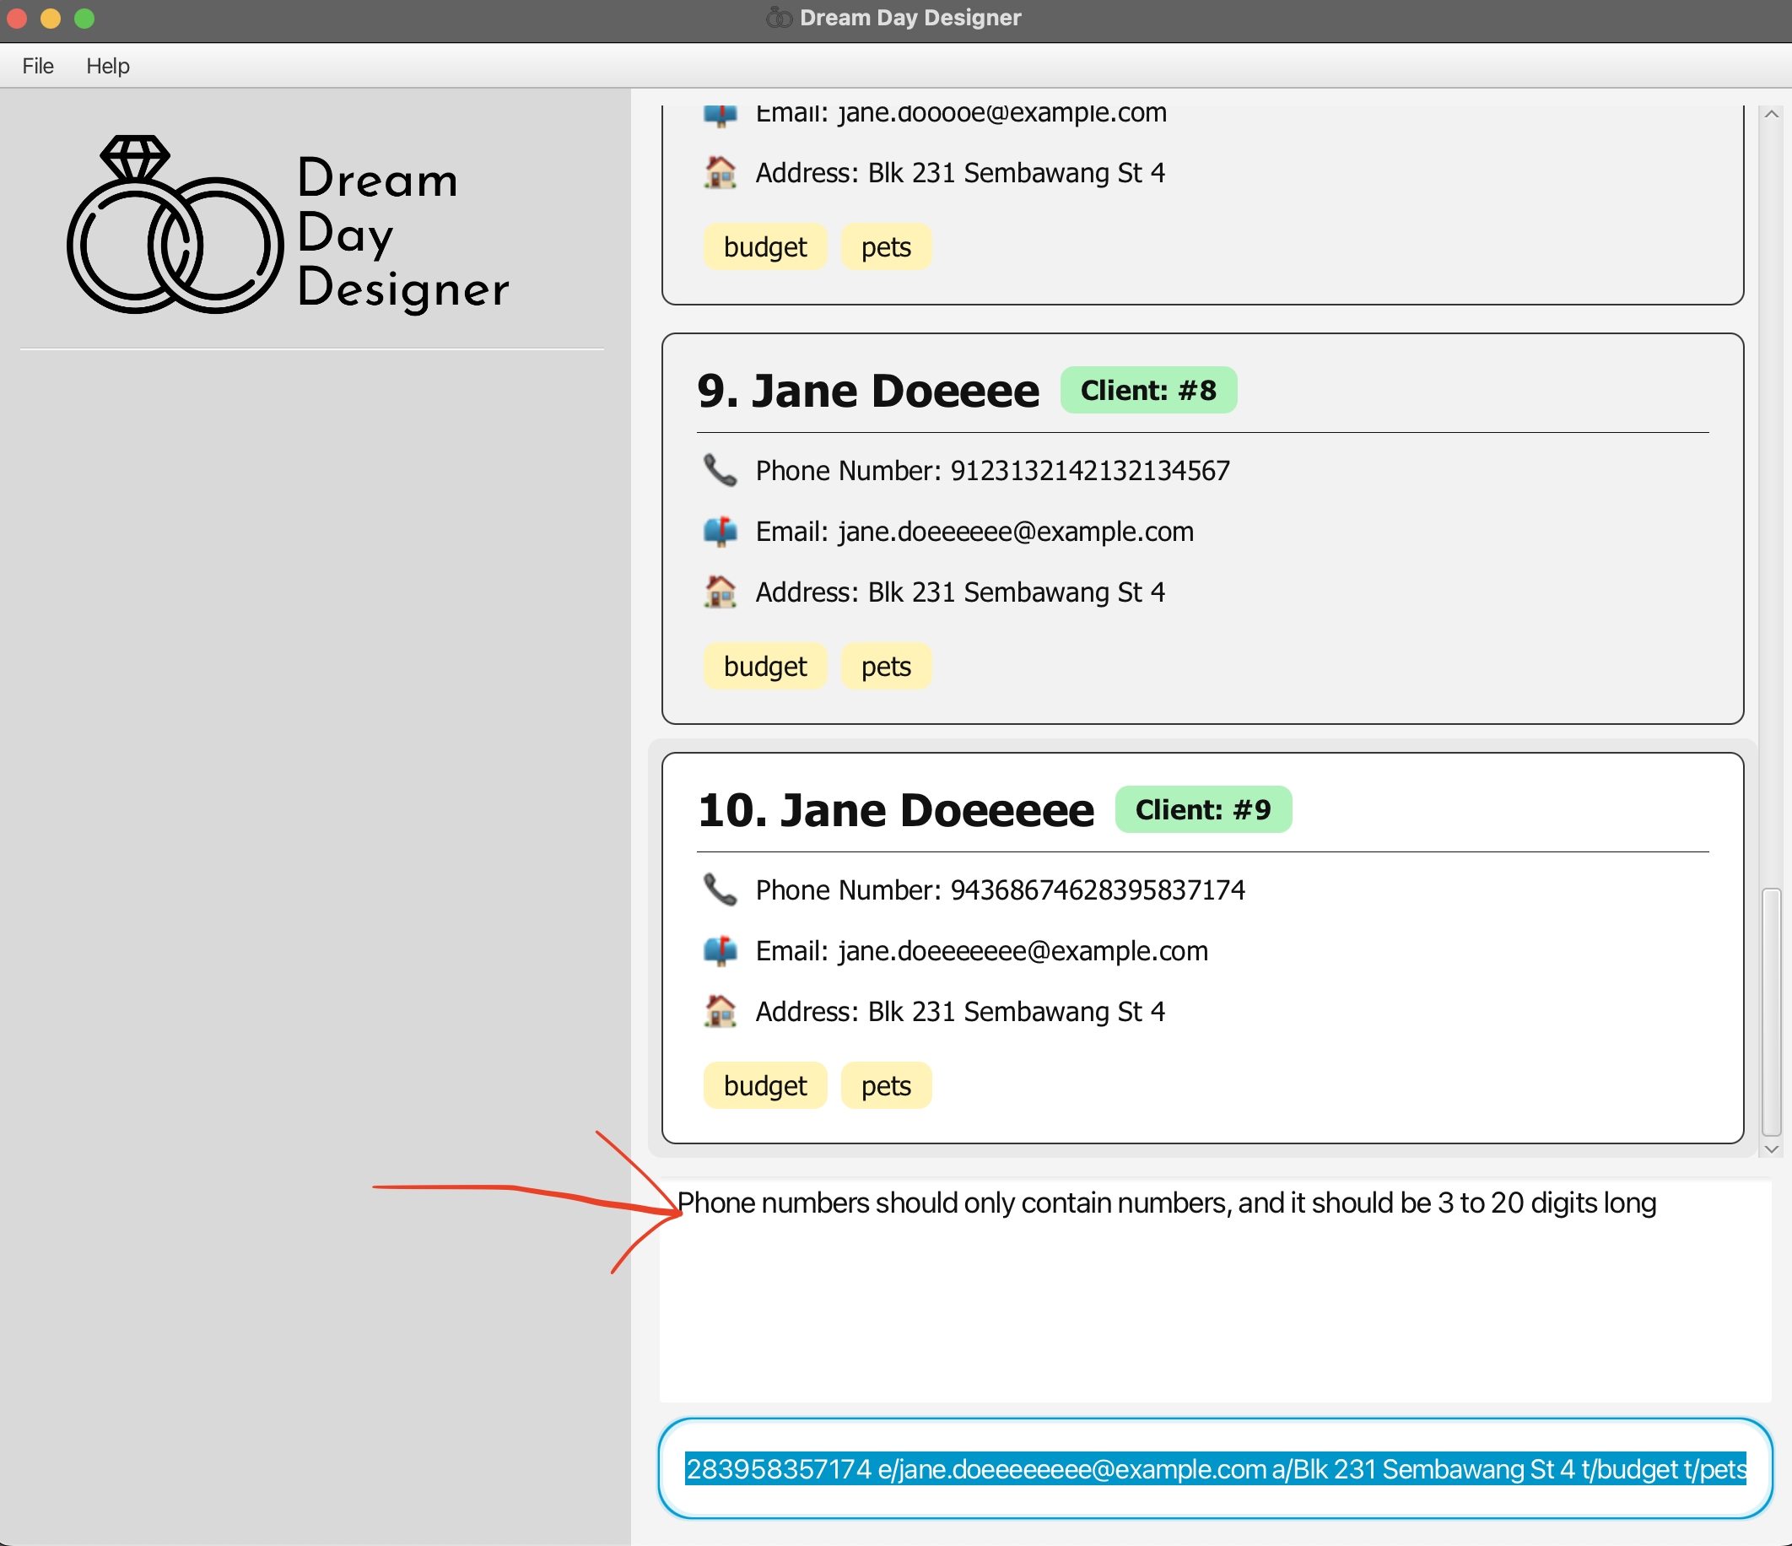
Task: Click the budget tag on client 9's card
Action: (764, 666)
